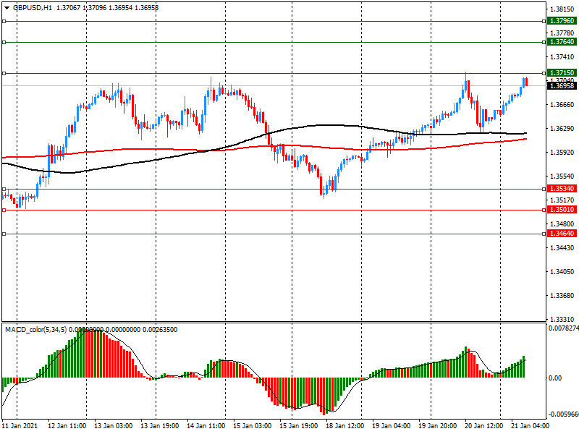Select the red 1.35340 price label

pyautogui.click(x=562, y=189)
